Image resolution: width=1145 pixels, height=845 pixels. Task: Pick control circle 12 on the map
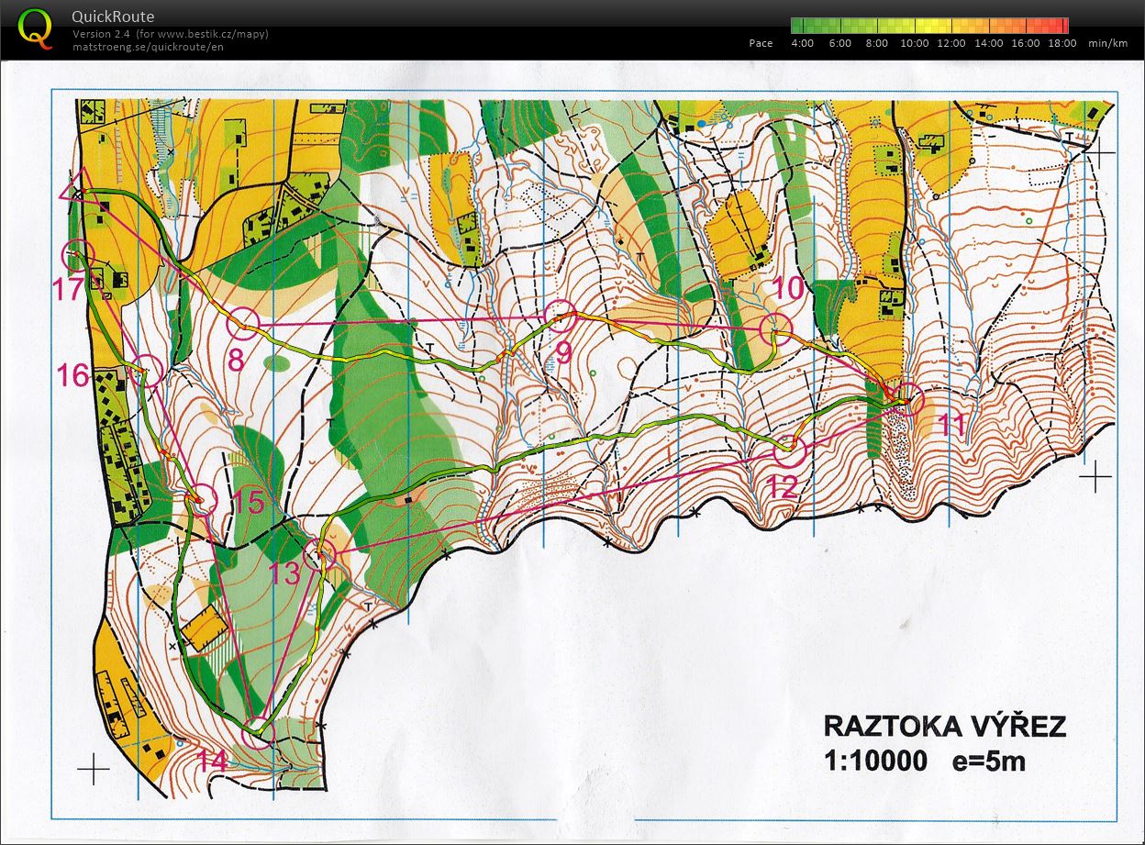pos(790,450)
